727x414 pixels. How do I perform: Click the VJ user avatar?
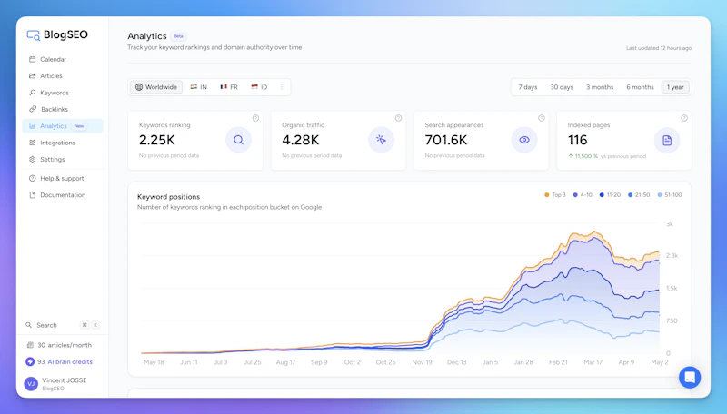coord(31,383)
